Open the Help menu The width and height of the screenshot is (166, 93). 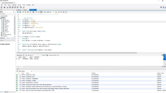(x=33, y=5)
